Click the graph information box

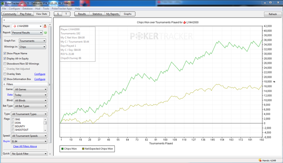click(78, 44)
